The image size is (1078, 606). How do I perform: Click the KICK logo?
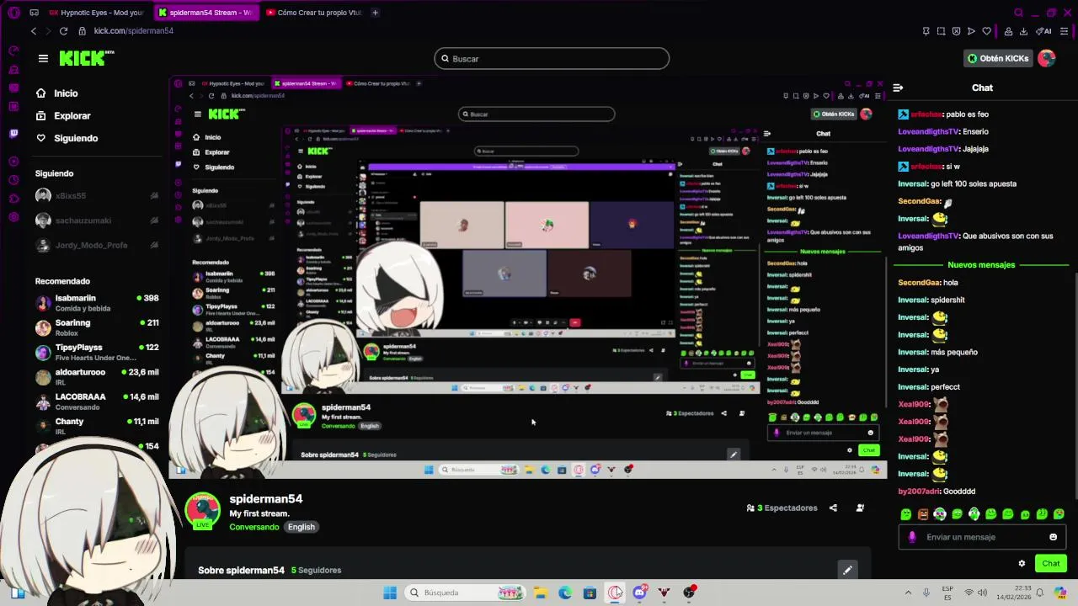pos(86,58)
